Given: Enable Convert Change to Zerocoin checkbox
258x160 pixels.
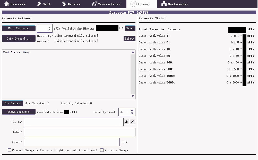Looking at the screenshot, I should click(9, 150).
